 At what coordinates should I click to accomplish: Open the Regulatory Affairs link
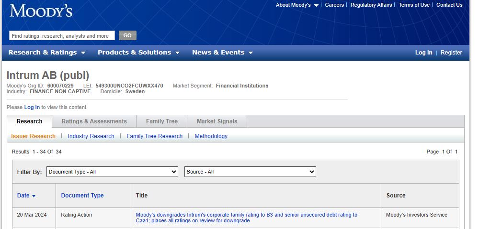pos(371,5)
